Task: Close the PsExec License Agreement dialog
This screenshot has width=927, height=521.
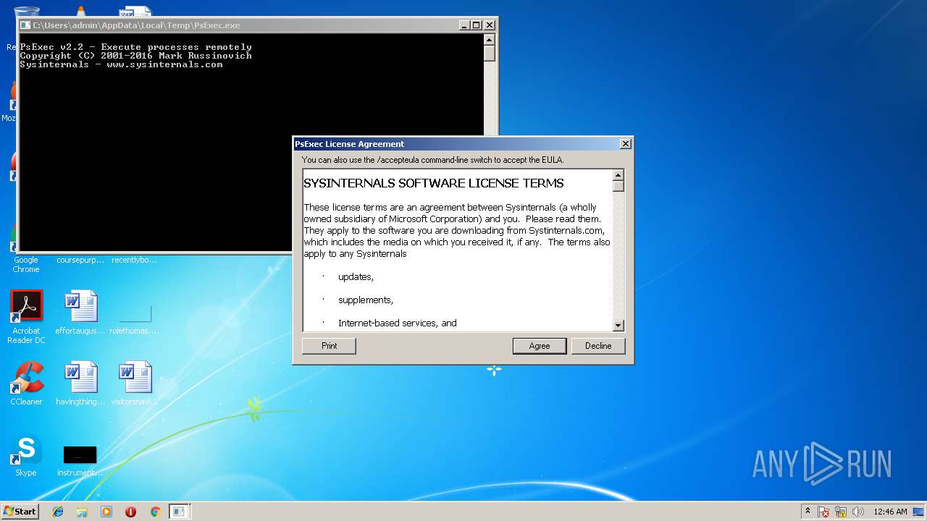Action: coord(625,144)
